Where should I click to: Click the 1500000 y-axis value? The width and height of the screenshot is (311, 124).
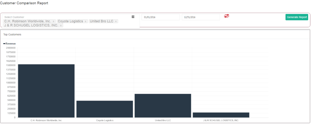pyautogui.click(x=11, y=65)
